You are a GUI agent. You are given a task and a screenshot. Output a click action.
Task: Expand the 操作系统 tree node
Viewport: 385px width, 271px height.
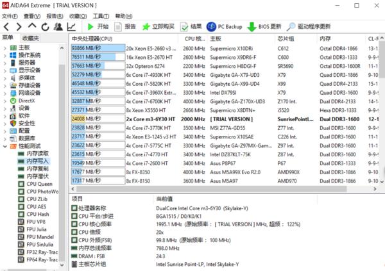pyautogui.click(x=5, y=55)
